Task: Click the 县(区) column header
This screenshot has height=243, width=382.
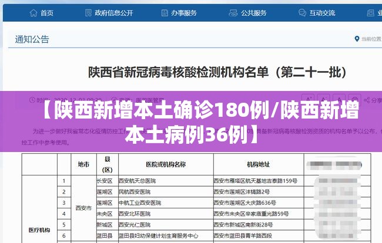Action: (107, 164)
